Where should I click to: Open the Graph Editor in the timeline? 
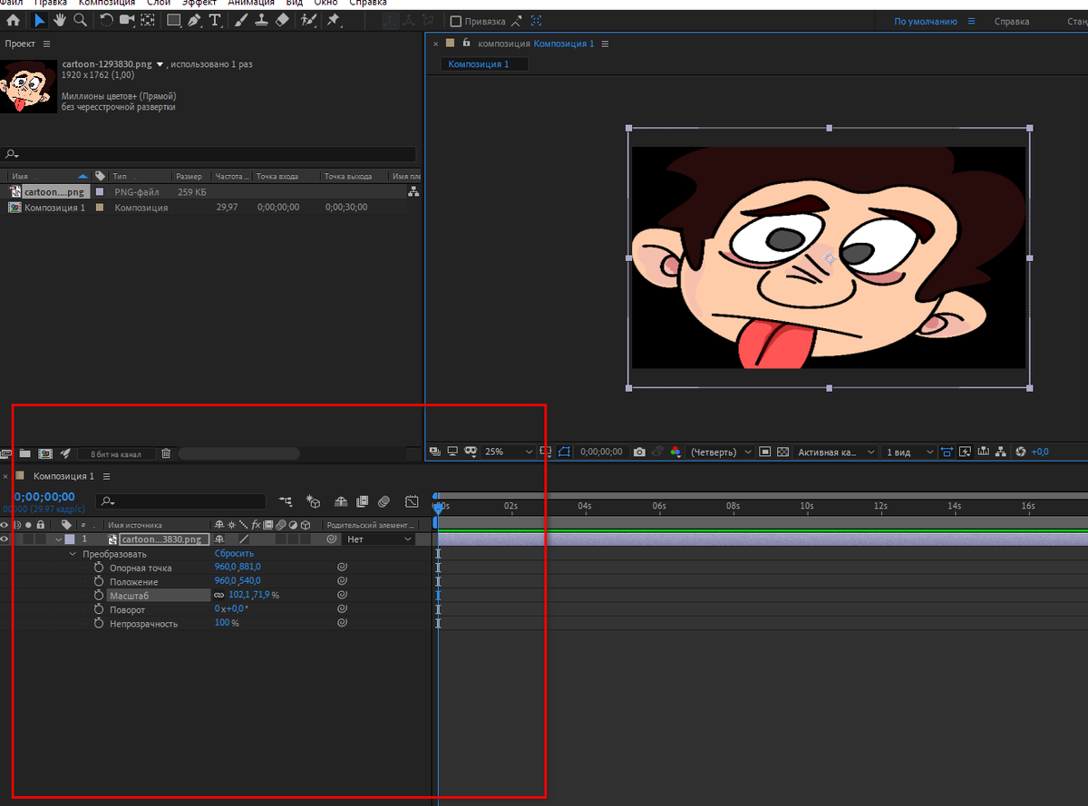click(x=412, y=501)
